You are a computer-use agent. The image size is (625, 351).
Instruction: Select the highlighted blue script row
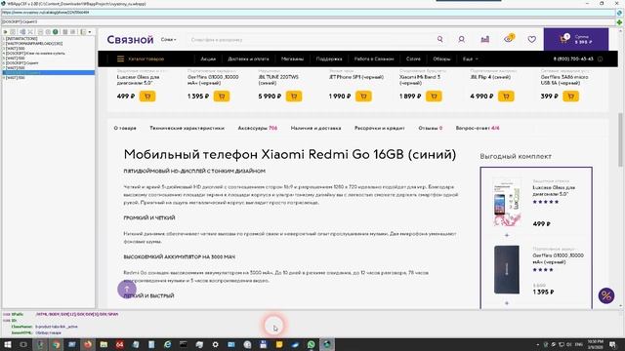[49, 72]
